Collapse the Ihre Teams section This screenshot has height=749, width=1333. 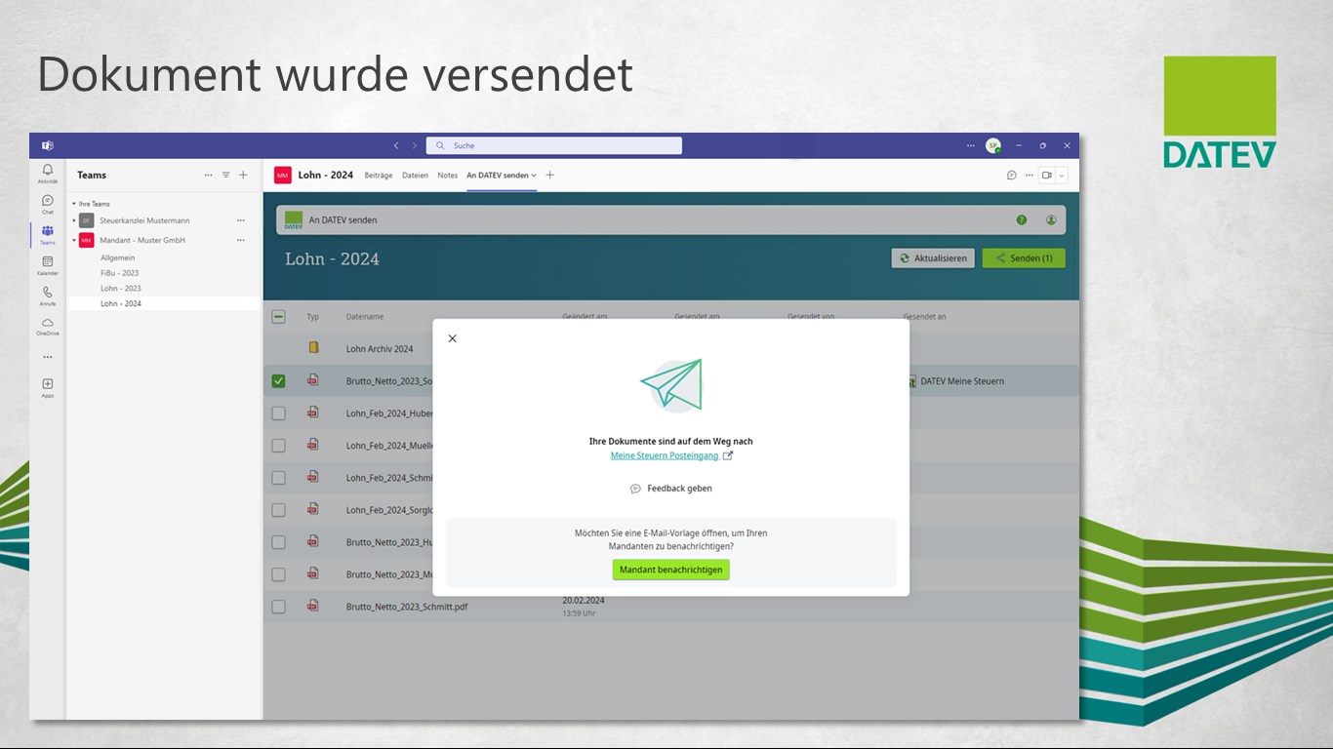(74, 204)
